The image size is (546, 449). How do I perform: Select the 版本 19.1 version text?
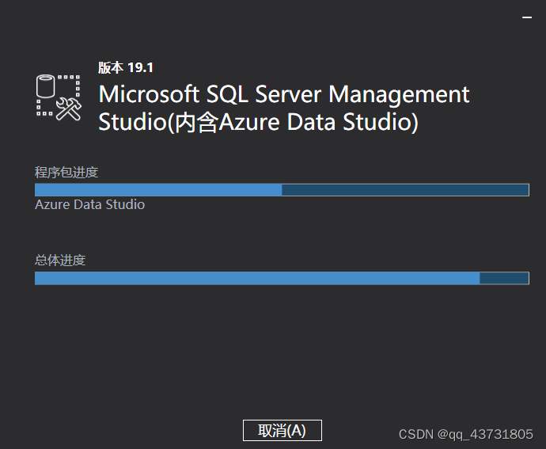coord(125,67)
